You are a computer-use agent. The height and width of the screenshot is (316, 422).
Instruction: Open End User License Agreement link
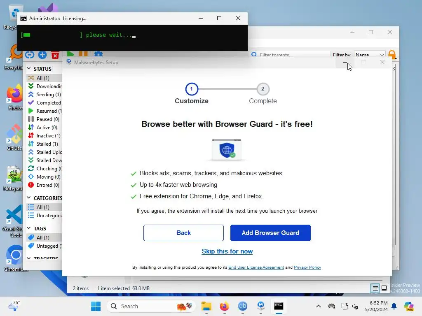pyautogui.click(x=256, y=267)
